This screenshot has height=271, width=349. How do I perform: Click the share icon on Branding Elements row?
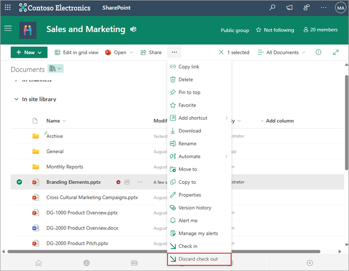click(x=127, y=182)
